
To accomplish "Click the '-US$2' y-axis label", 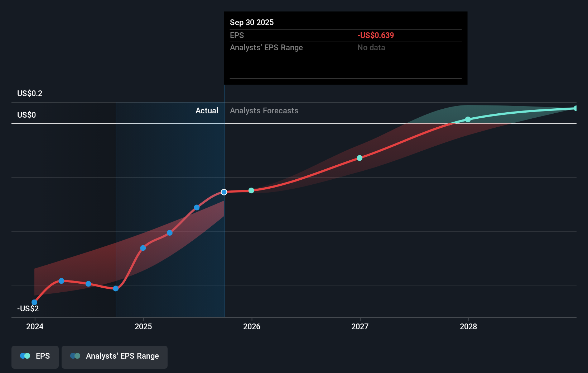I will click(28, 308).
